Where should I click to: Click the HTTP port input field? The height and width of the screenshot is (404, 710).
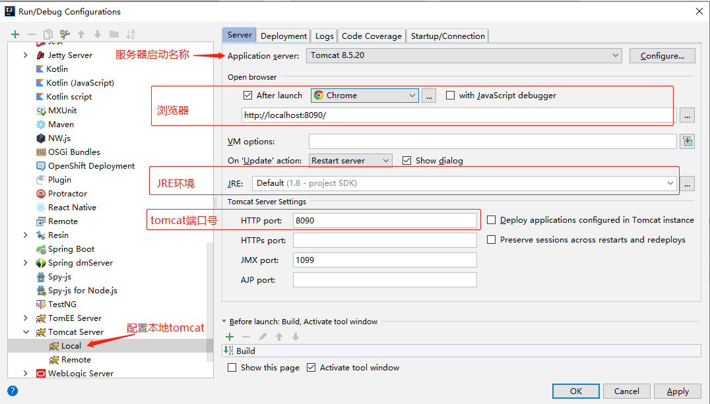(x=385, y=220)
